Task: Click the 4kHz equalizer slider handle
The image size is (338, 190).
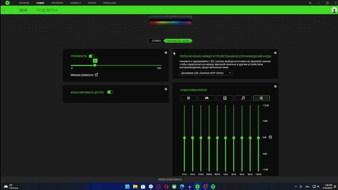Action: (x=242, y=138)
